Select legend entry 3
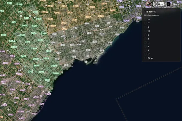Viewport: 182px width, 121px height. coord(146,50)
